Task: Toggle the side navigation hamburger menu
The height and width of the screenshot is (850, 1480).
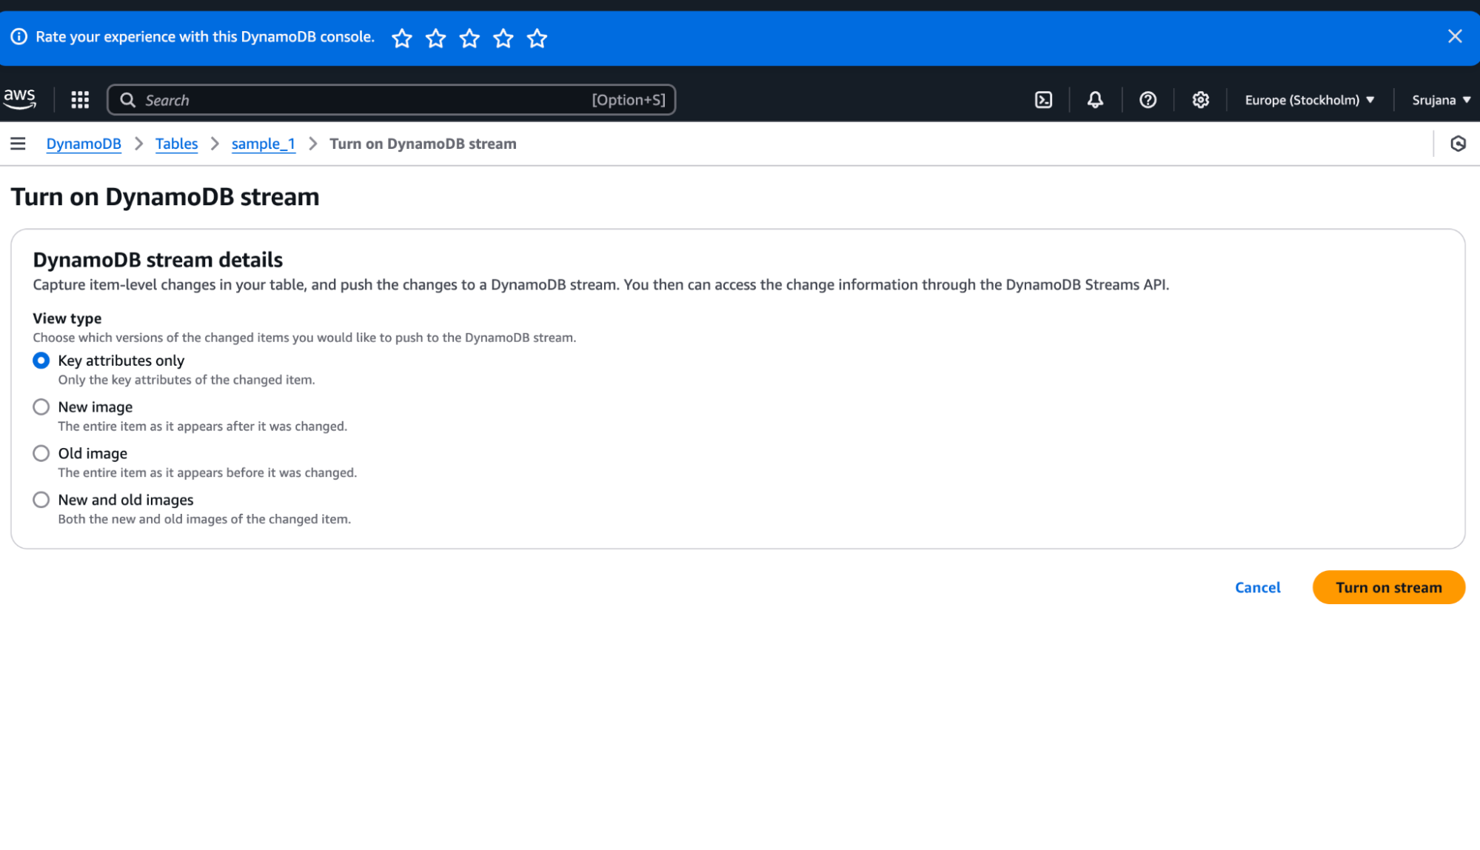Action: pos(18,144)
